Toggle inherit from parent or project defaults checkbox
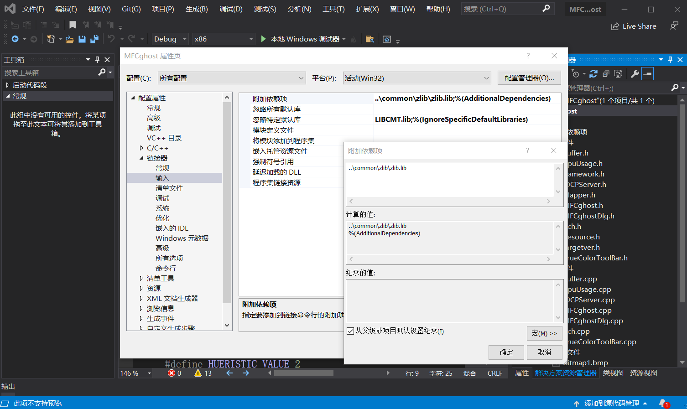 [x=350, y=331]
